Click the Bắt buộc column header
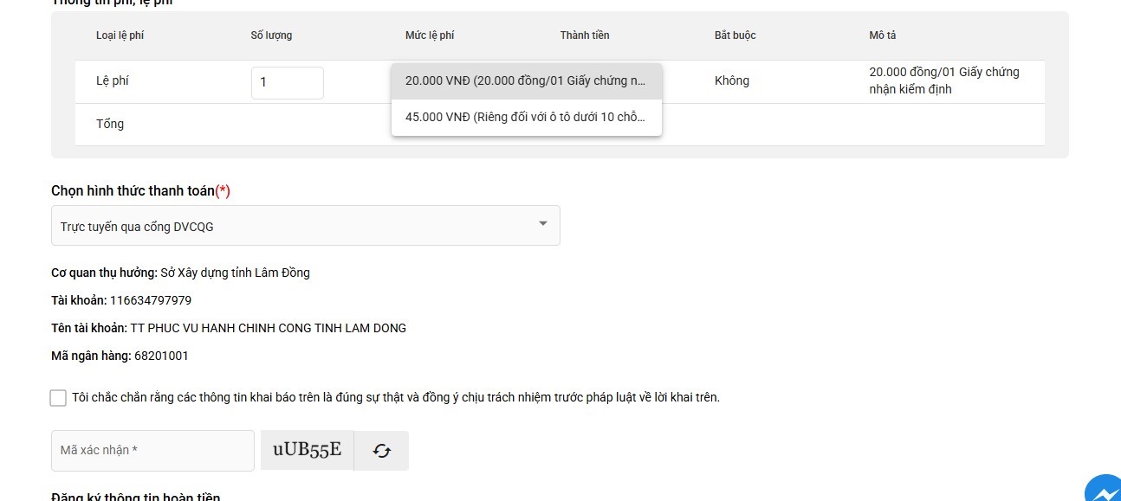This screenshot has height=501, width=1121. (x=735, y=35)
